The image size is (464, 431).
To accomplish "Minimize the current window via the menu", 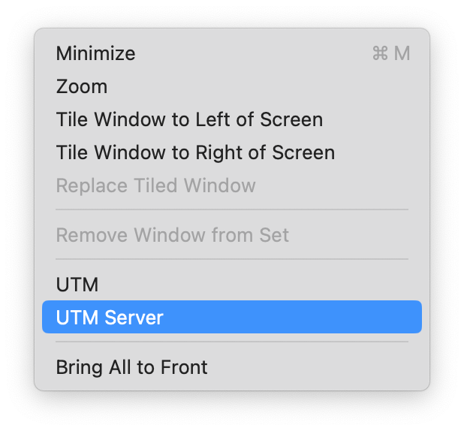I will 95,54.
